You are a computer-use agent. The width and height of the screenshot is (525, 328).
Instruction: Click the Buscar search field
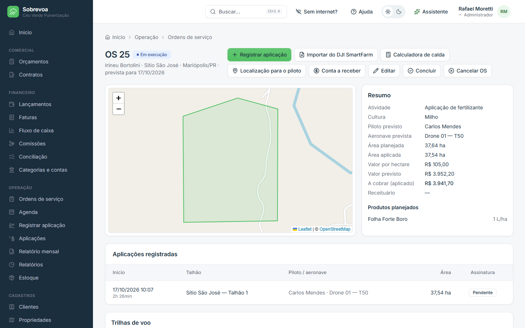click(246, 12)
